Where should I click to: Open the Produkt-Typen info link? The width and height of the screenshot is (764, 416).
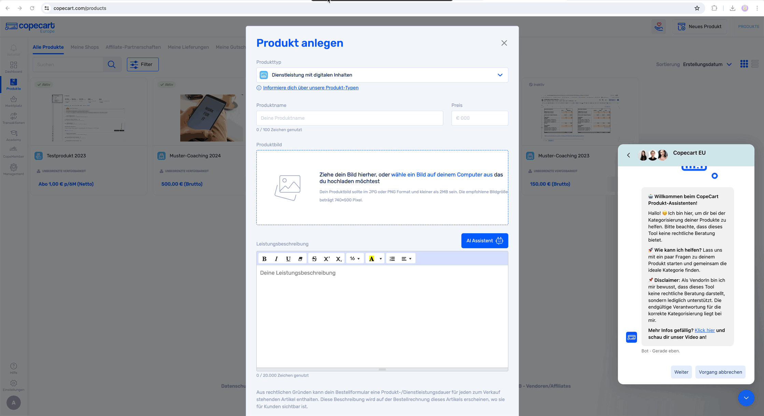(x=311, y=88)
